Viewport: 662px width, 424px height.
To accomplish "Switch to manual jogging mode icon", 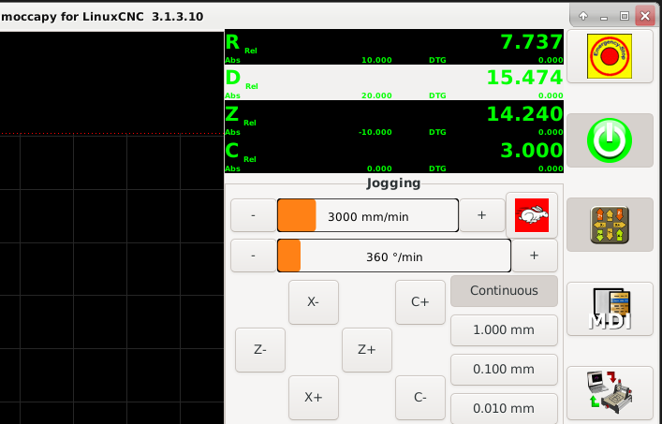I will (610, 225).
